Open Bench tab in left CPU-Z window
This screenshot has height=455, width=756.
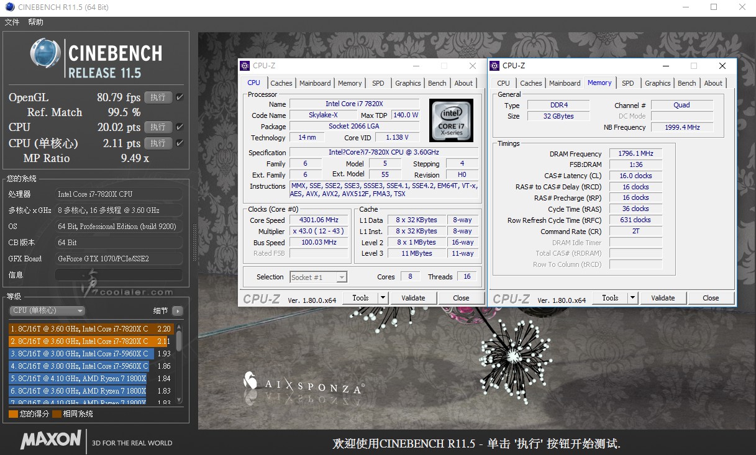(437, 83)
